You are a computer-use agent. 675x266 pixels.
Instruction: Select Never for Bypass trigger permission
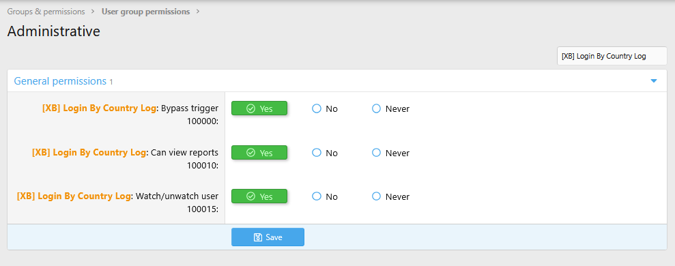390,109
